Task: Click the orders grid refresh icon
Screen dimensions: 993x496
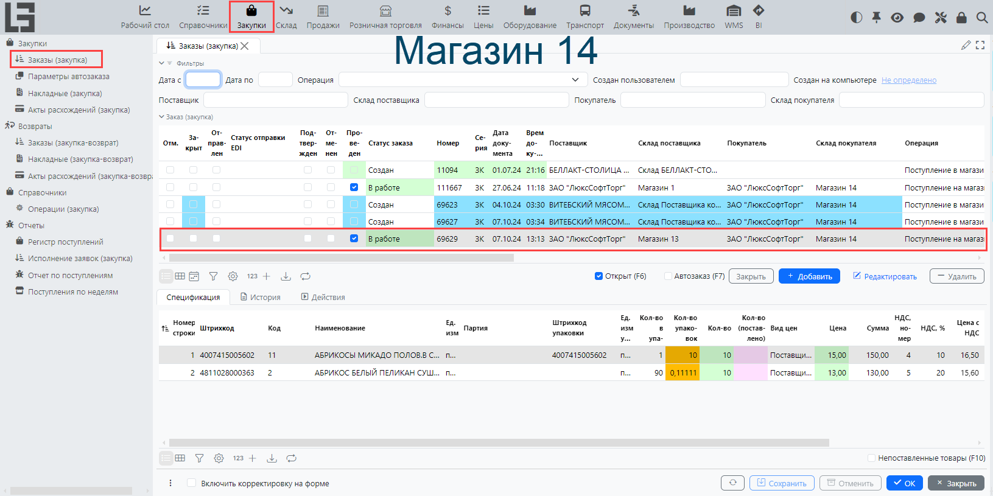Action: (x=306, y=276)
